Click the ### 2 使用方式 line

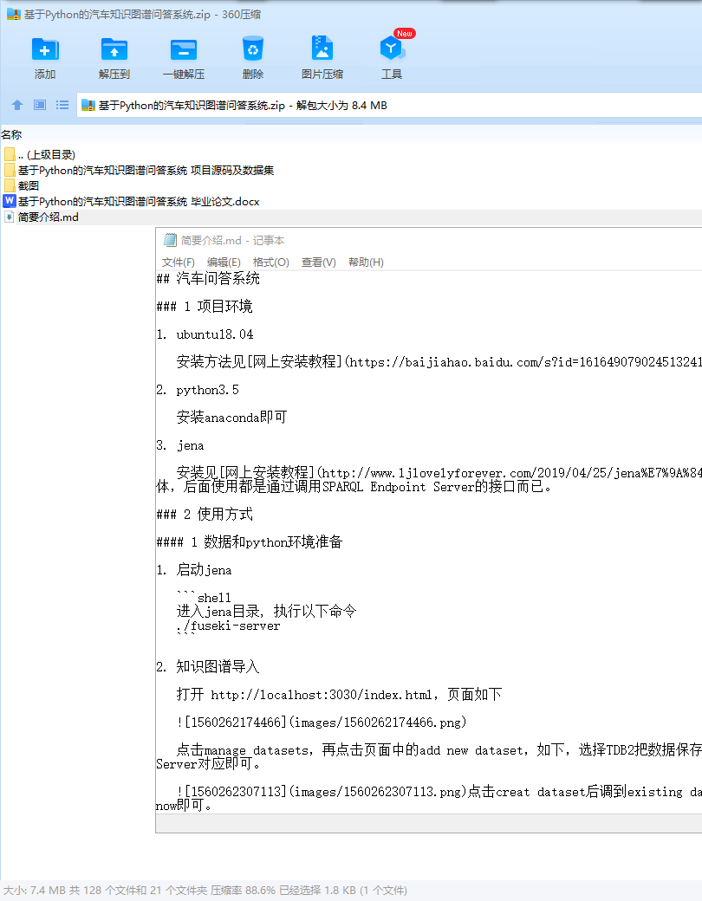click(x=205, y=515)
